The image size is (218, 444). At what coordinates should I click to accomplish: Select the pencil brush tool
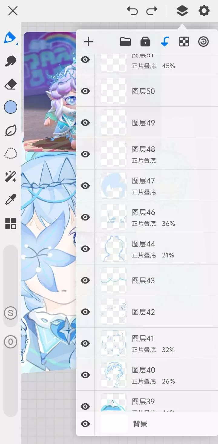[10, 38]
